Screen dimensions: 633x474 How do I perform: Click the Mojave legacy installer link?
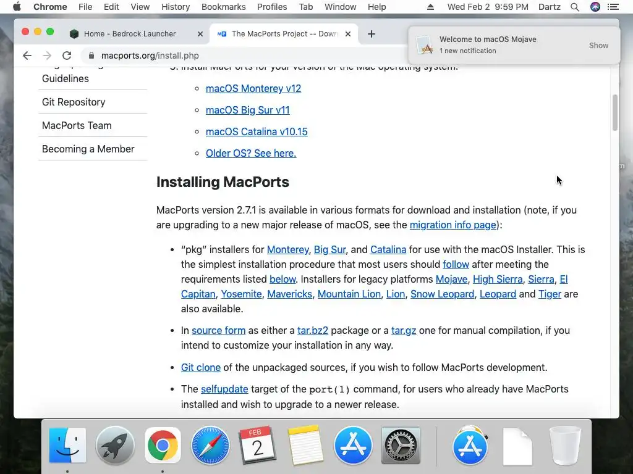click(451, 279)
